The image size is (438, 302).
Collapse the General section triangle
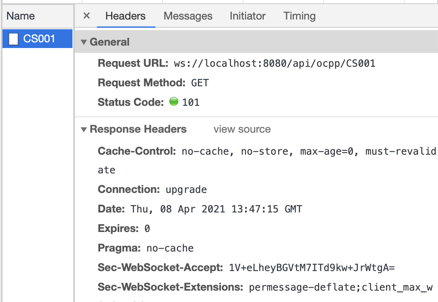[x=84, y=42]
